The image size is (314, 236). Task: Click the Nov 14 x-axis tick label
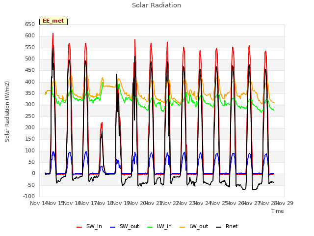pyautogui.click(x=39, y=203)
